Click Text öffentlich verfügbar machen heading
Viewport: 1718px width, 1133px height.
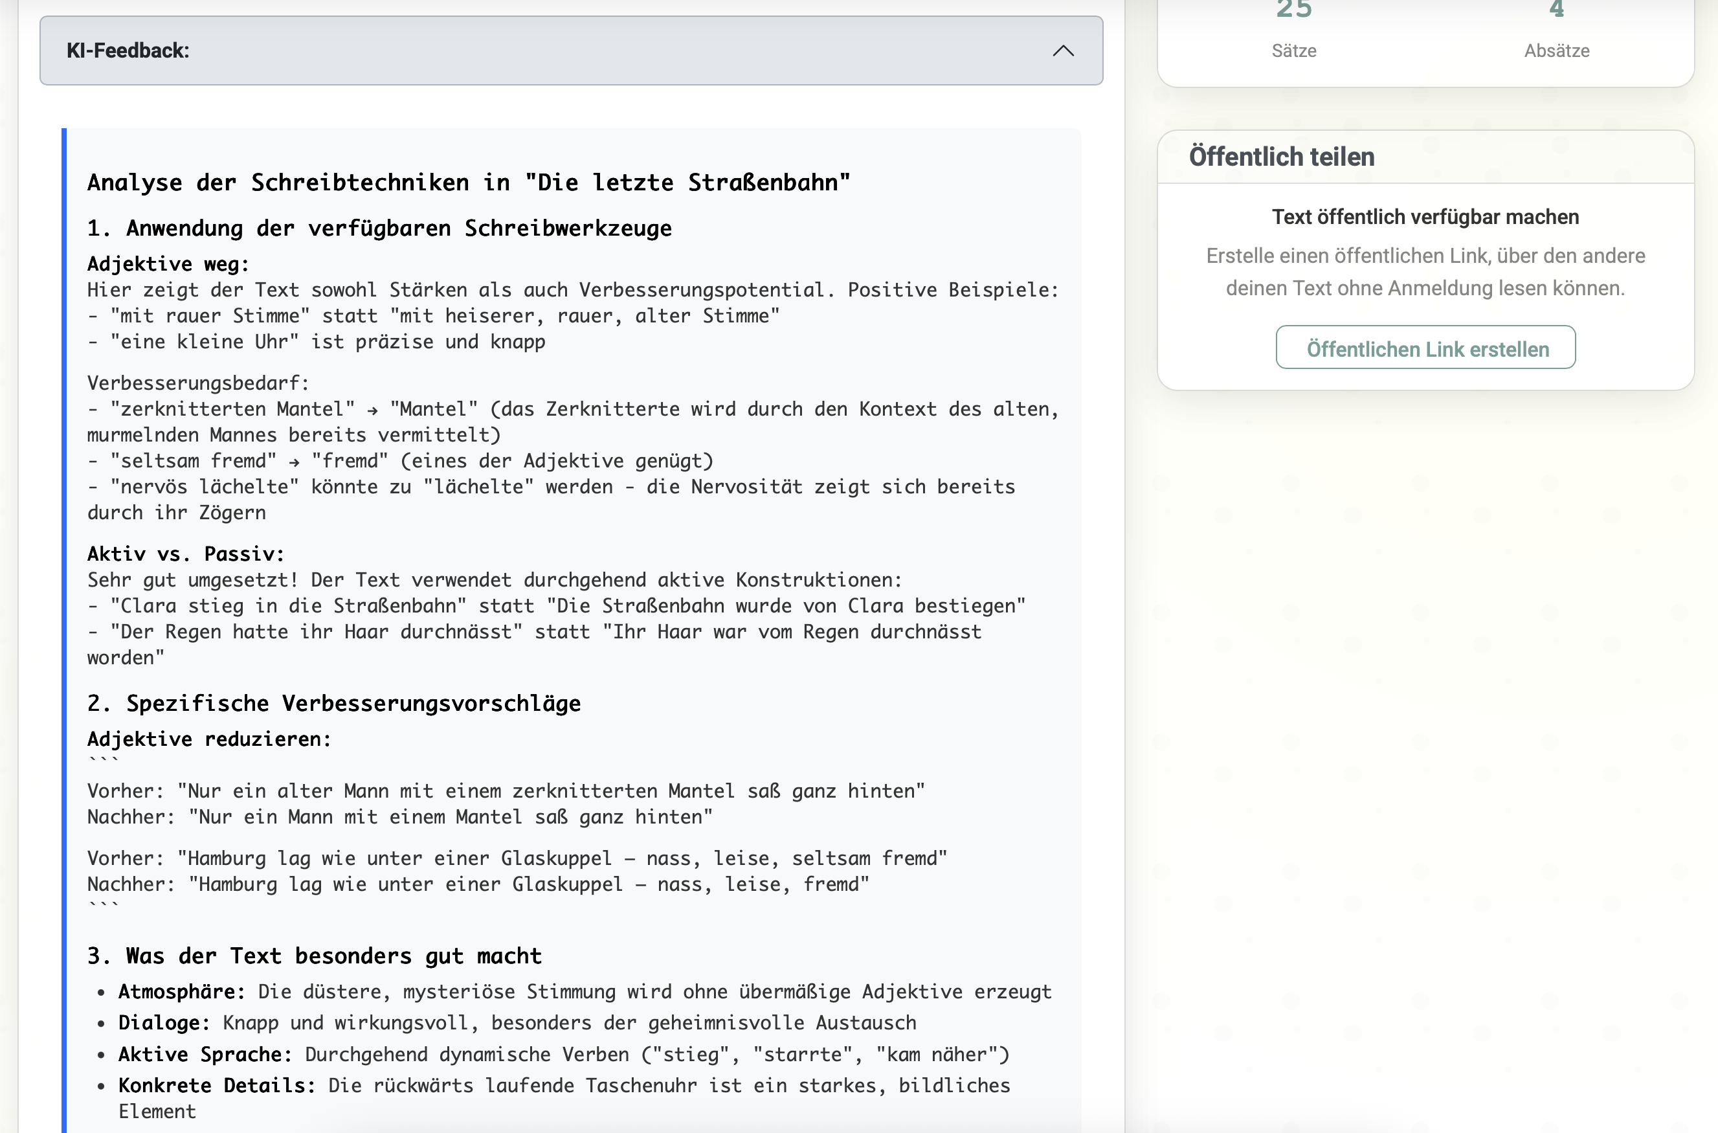point(1425,217)
